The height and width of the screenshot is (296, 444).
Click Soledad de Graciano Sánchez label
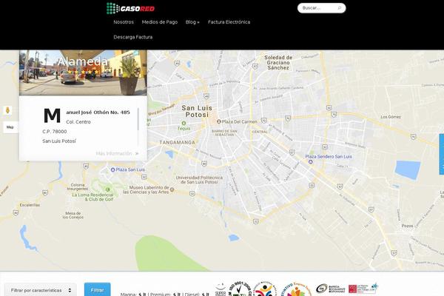(x=278, y=63)
